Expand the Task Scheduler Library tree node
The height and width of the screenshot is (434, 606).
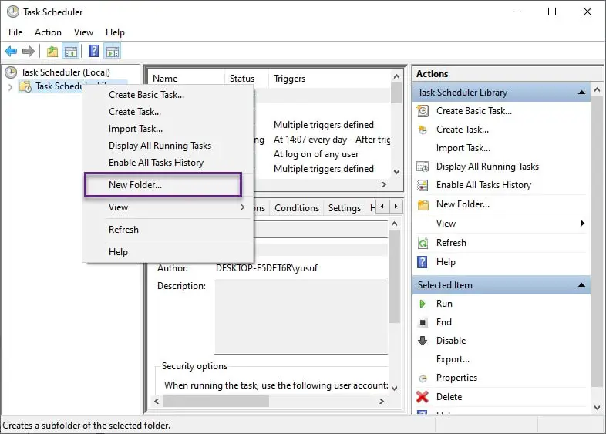(11, 87)
